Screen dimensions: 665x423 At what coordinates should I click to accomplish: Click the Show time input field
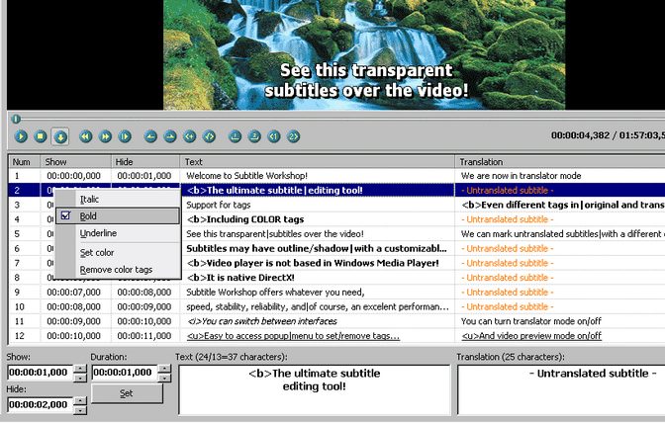pos(41,373)
